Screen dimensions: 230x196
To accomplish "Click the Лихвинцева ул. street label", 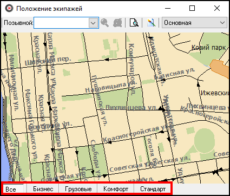I will 132,108.
